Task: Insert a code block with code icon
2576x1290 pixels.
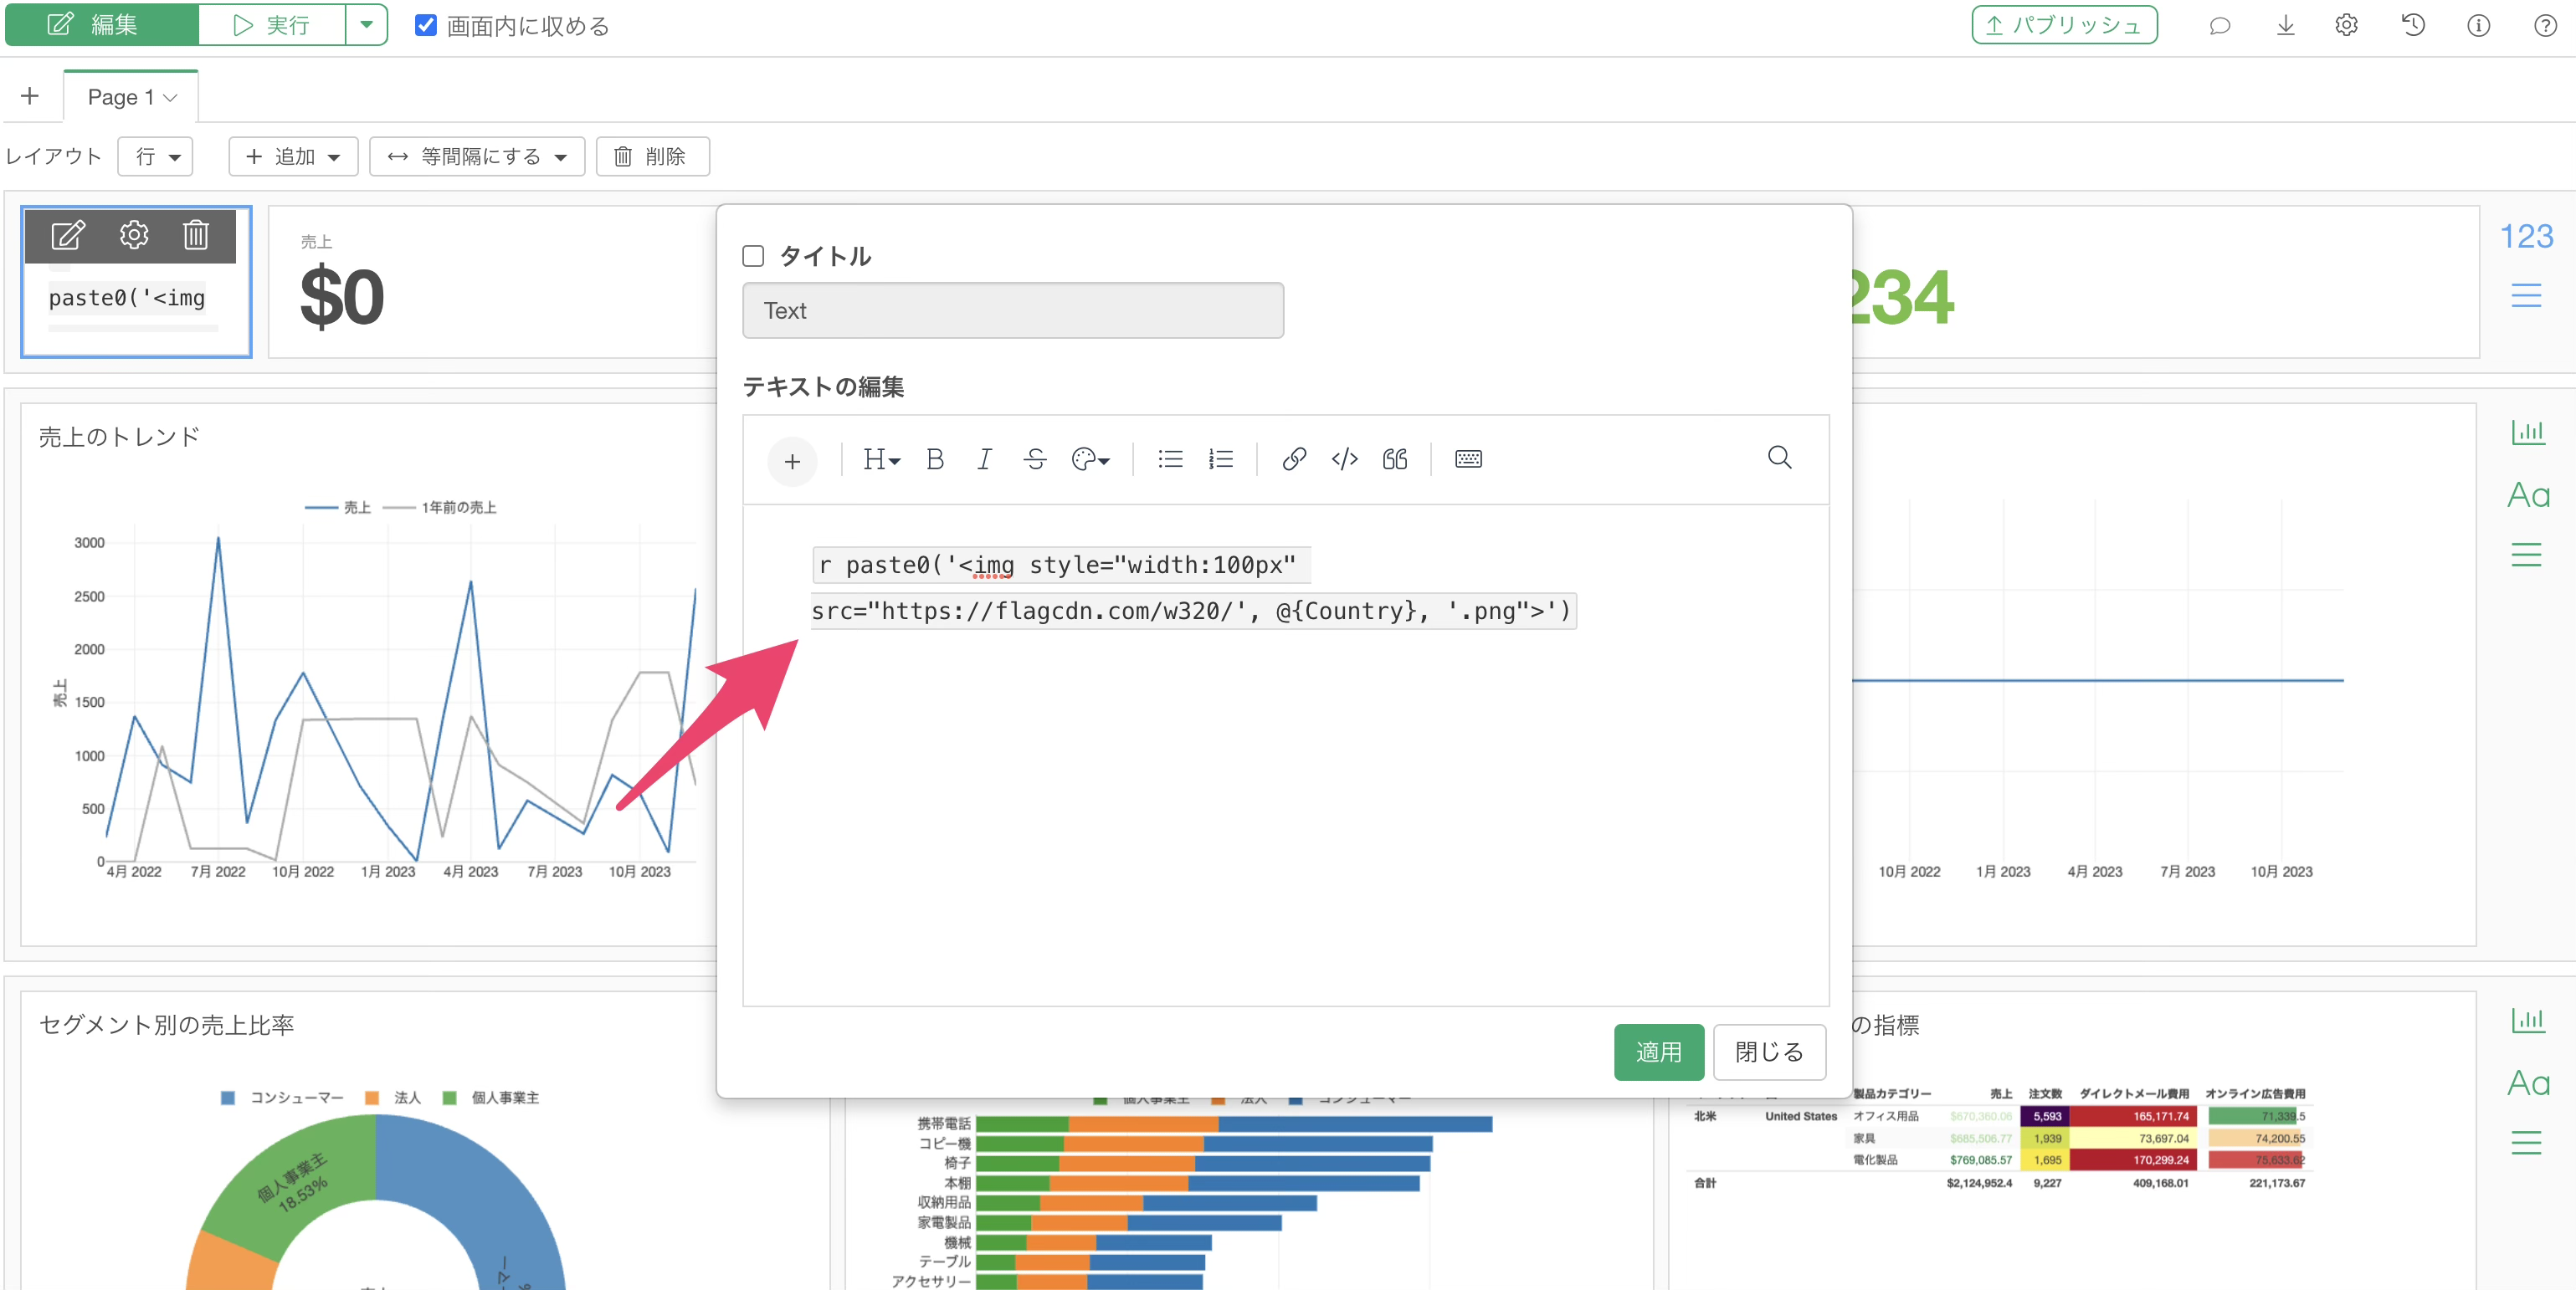Action: 1344,458
